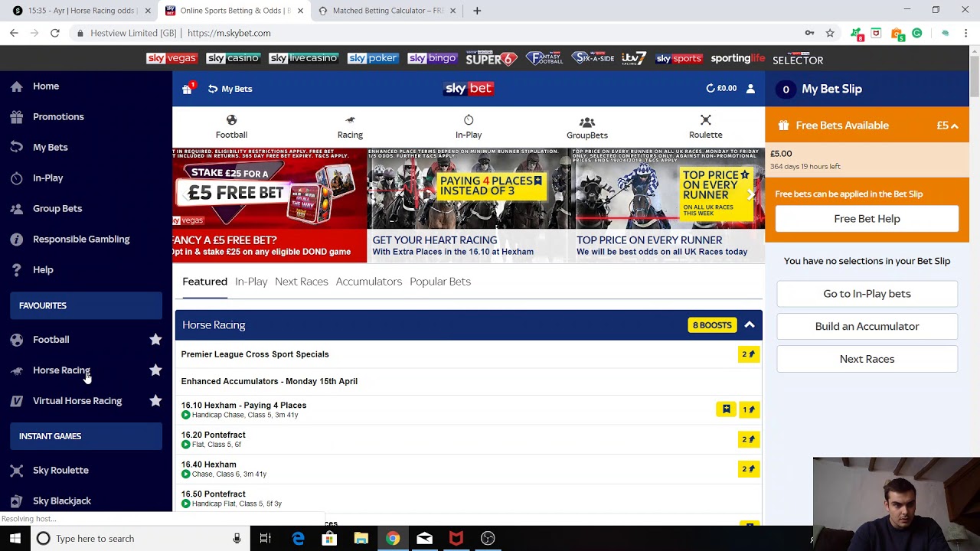Open the gift promotions icon in header
980x551 pixels.
(x=187, y=89)
